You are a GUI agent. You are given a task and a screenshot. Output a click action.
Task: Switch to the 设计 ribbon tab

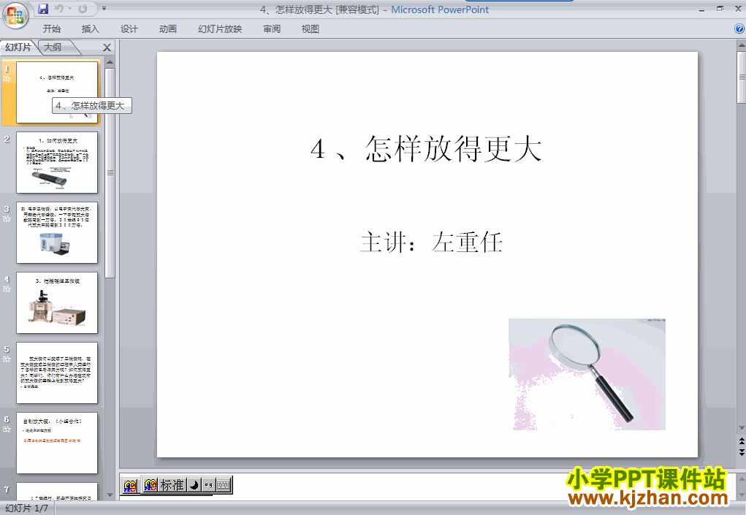[x=129, y=29]
